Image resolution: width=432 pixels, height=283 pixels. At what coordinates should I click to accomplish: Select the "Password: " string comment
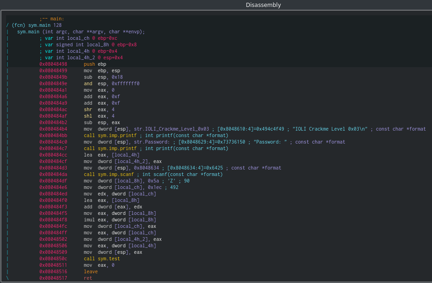click(270, 142)
